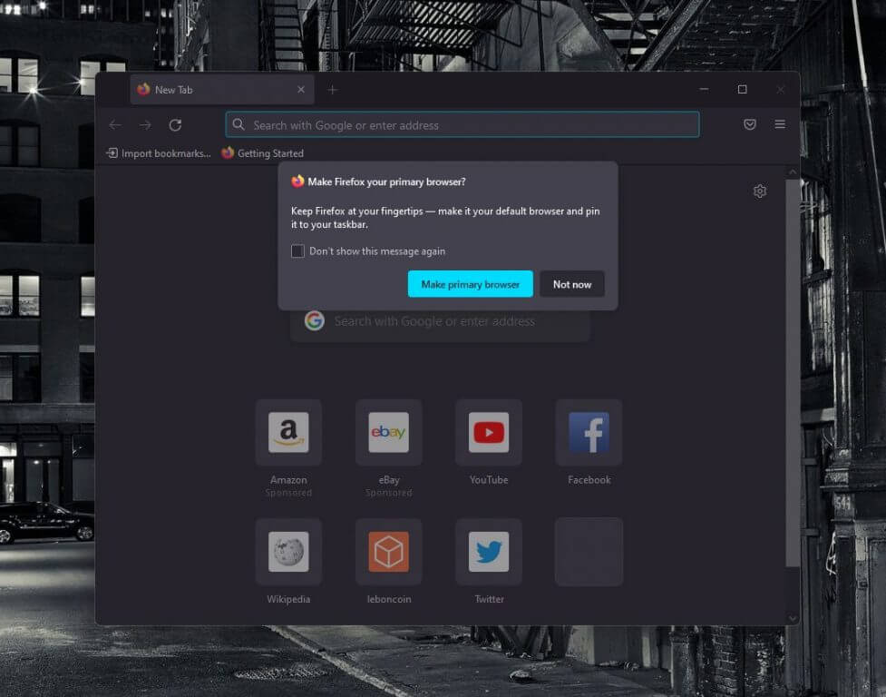
Task: Click the vertical scrollbar thumb
Action: coord(793,372)
